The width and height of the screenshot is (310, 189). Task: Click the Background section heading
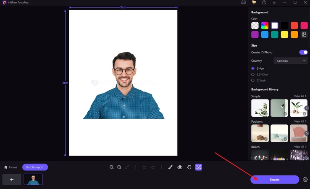260,12
